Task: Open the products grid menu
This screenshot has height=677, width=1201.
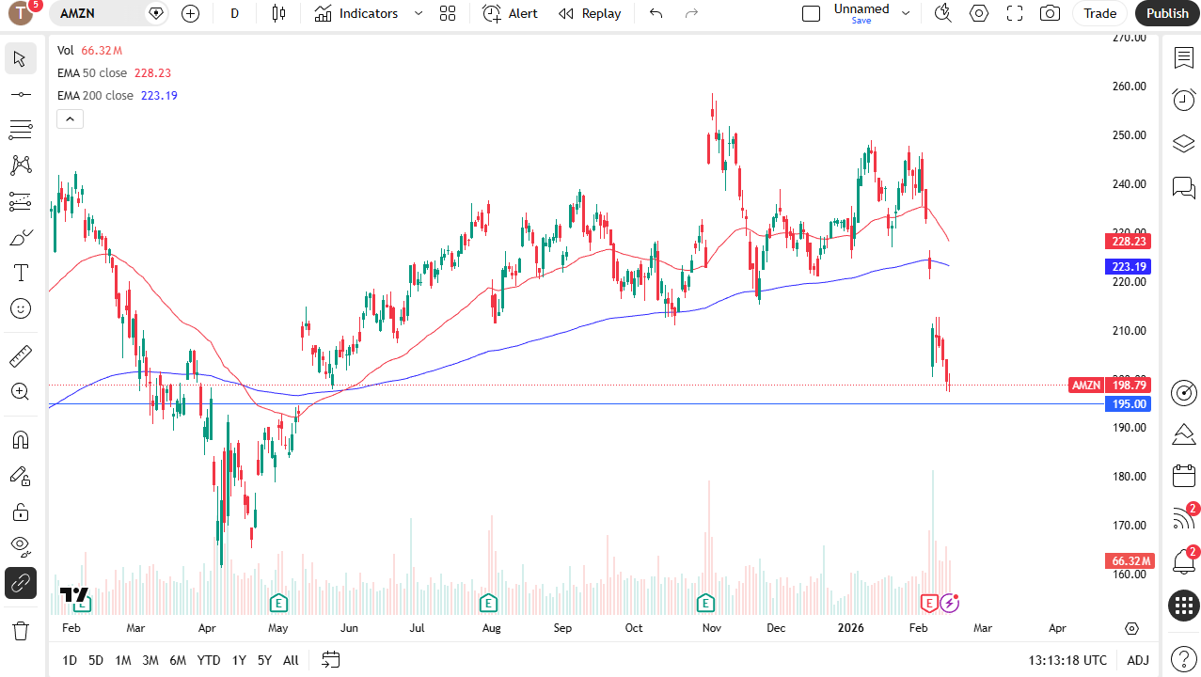Action: pyautogui.click(x=1183, y=606)
